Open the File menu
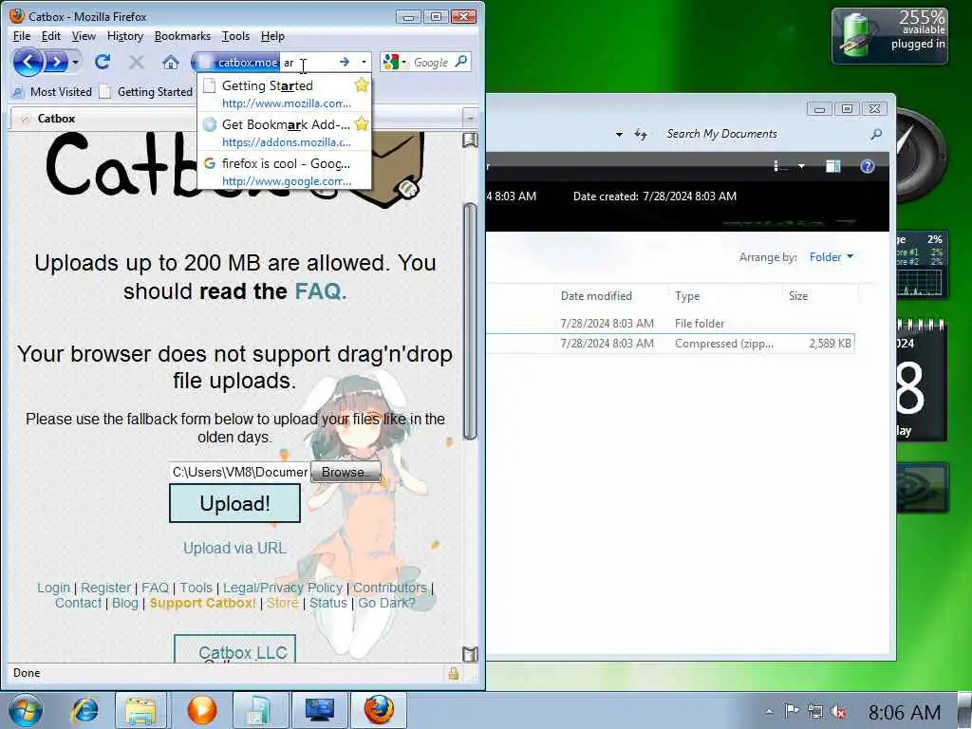Image resolution: width=972 pixels, height=729 pixels. 22,36
